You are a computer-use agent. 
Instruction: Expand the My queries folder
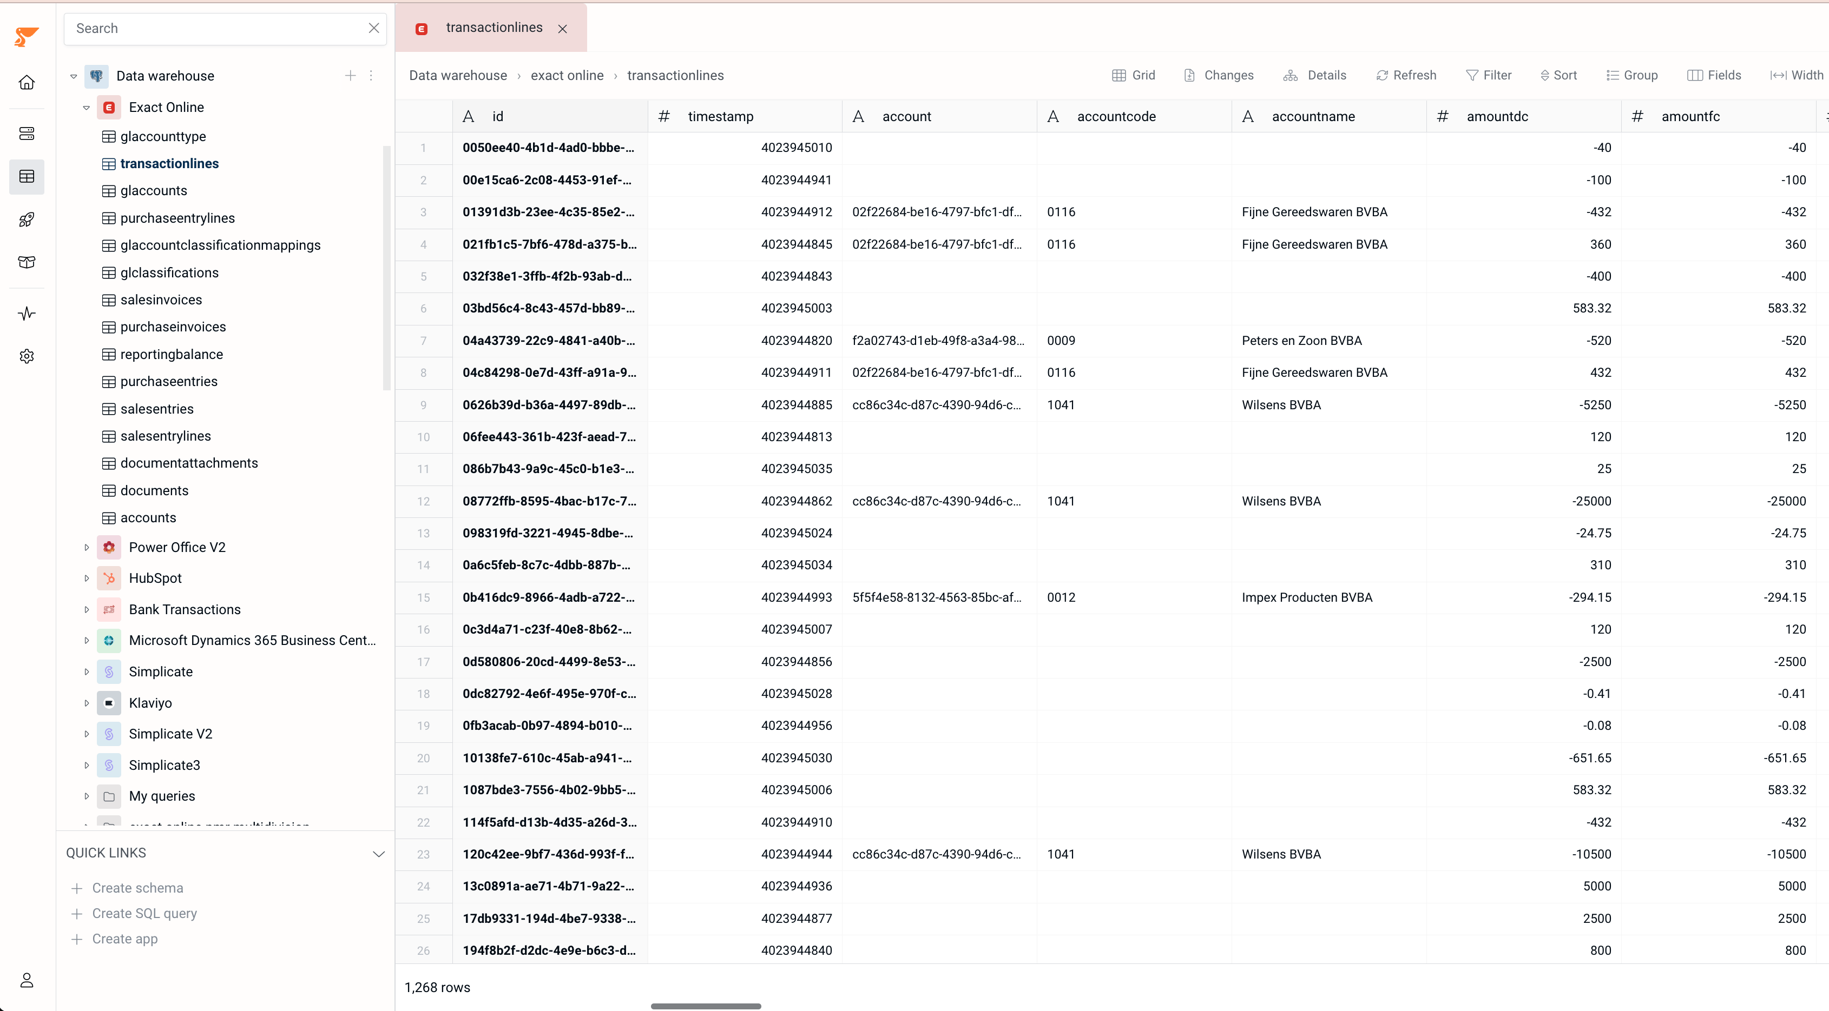[x=87, y=796]
